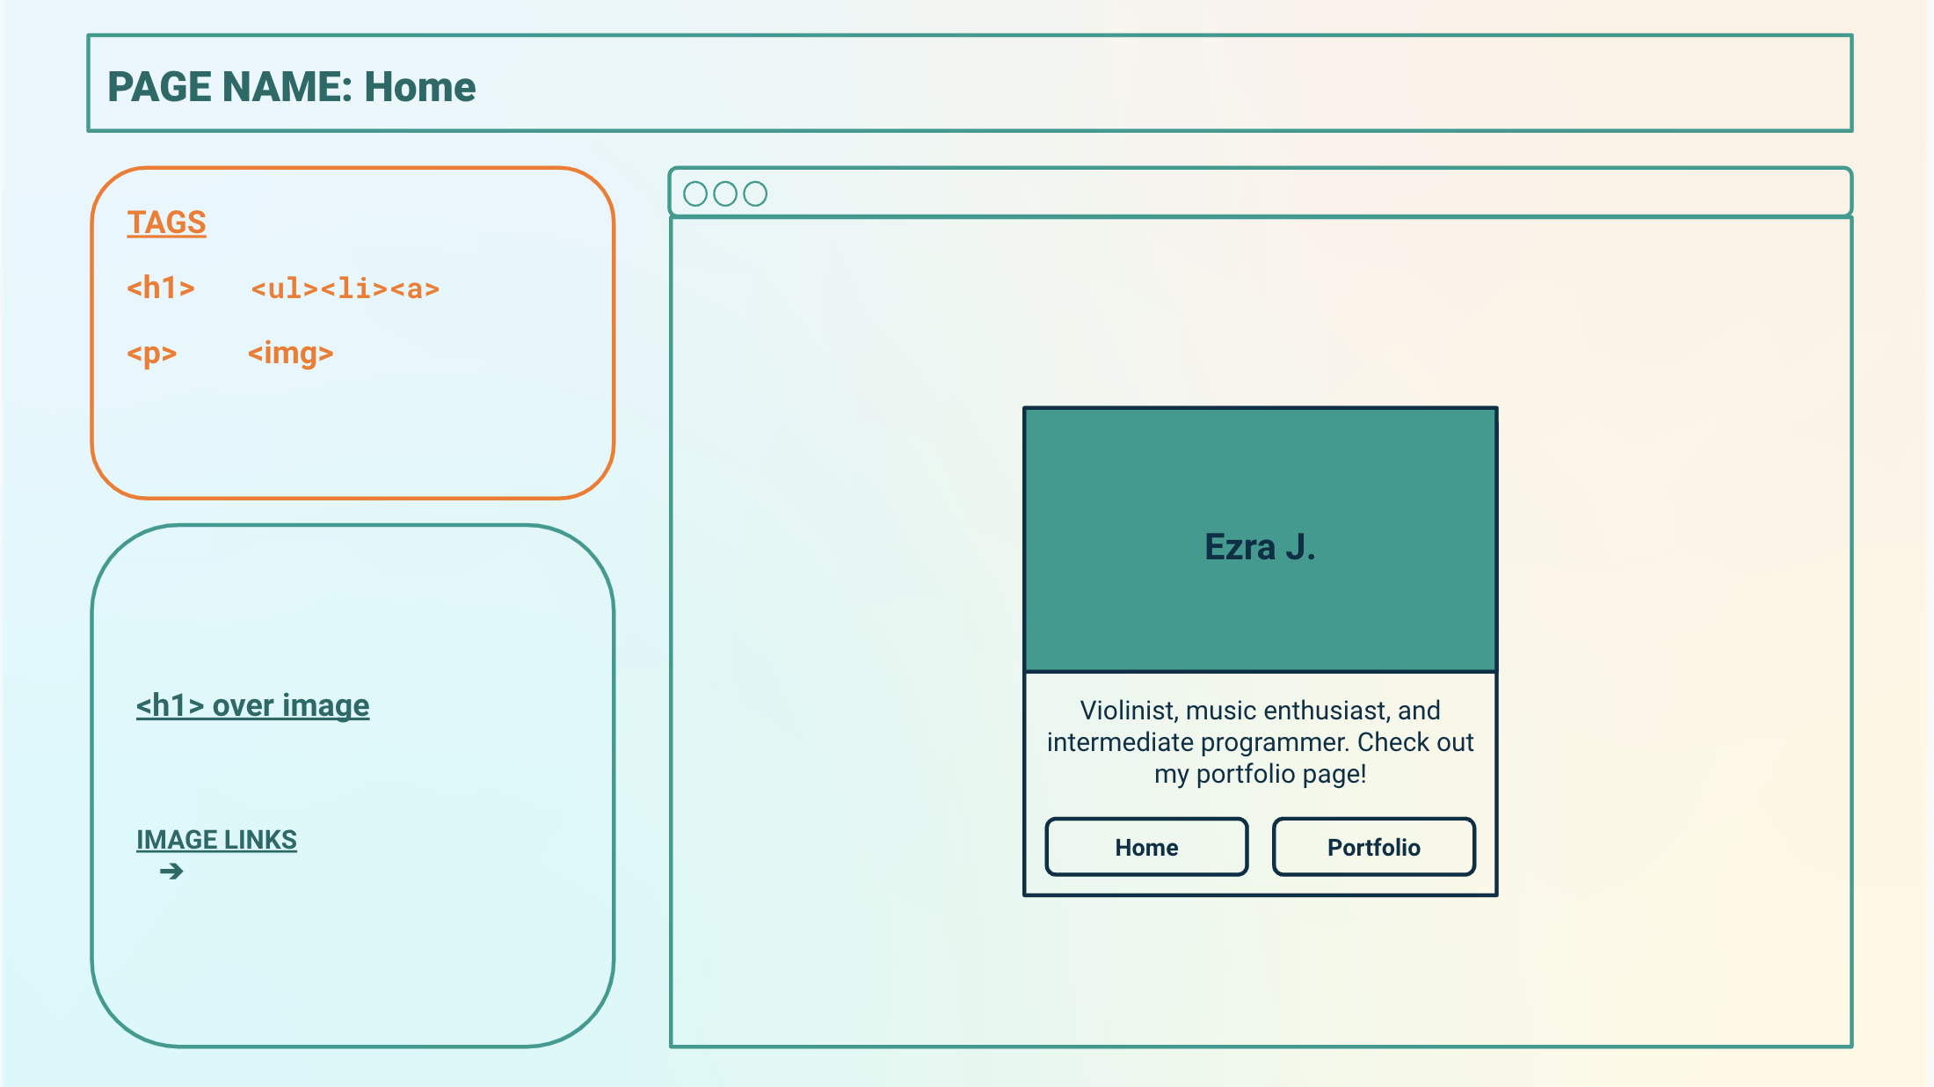1934x1087 pixels.
Task: Click the <img> tag in the TAGS panel
Action: (291, 353)
